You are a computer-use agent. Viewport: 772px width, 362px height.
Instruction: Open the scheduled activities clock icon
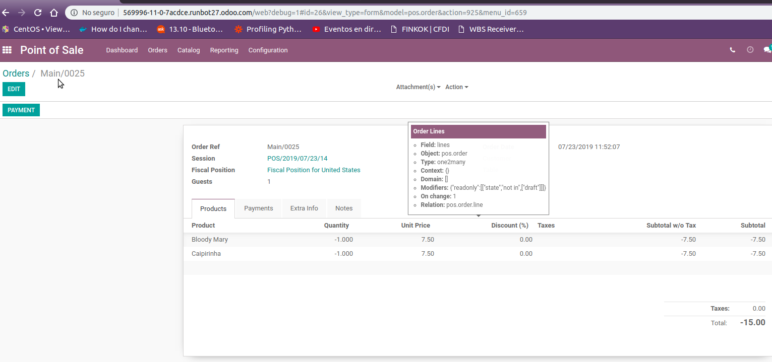pyautogui.click(x=750, y=50)
